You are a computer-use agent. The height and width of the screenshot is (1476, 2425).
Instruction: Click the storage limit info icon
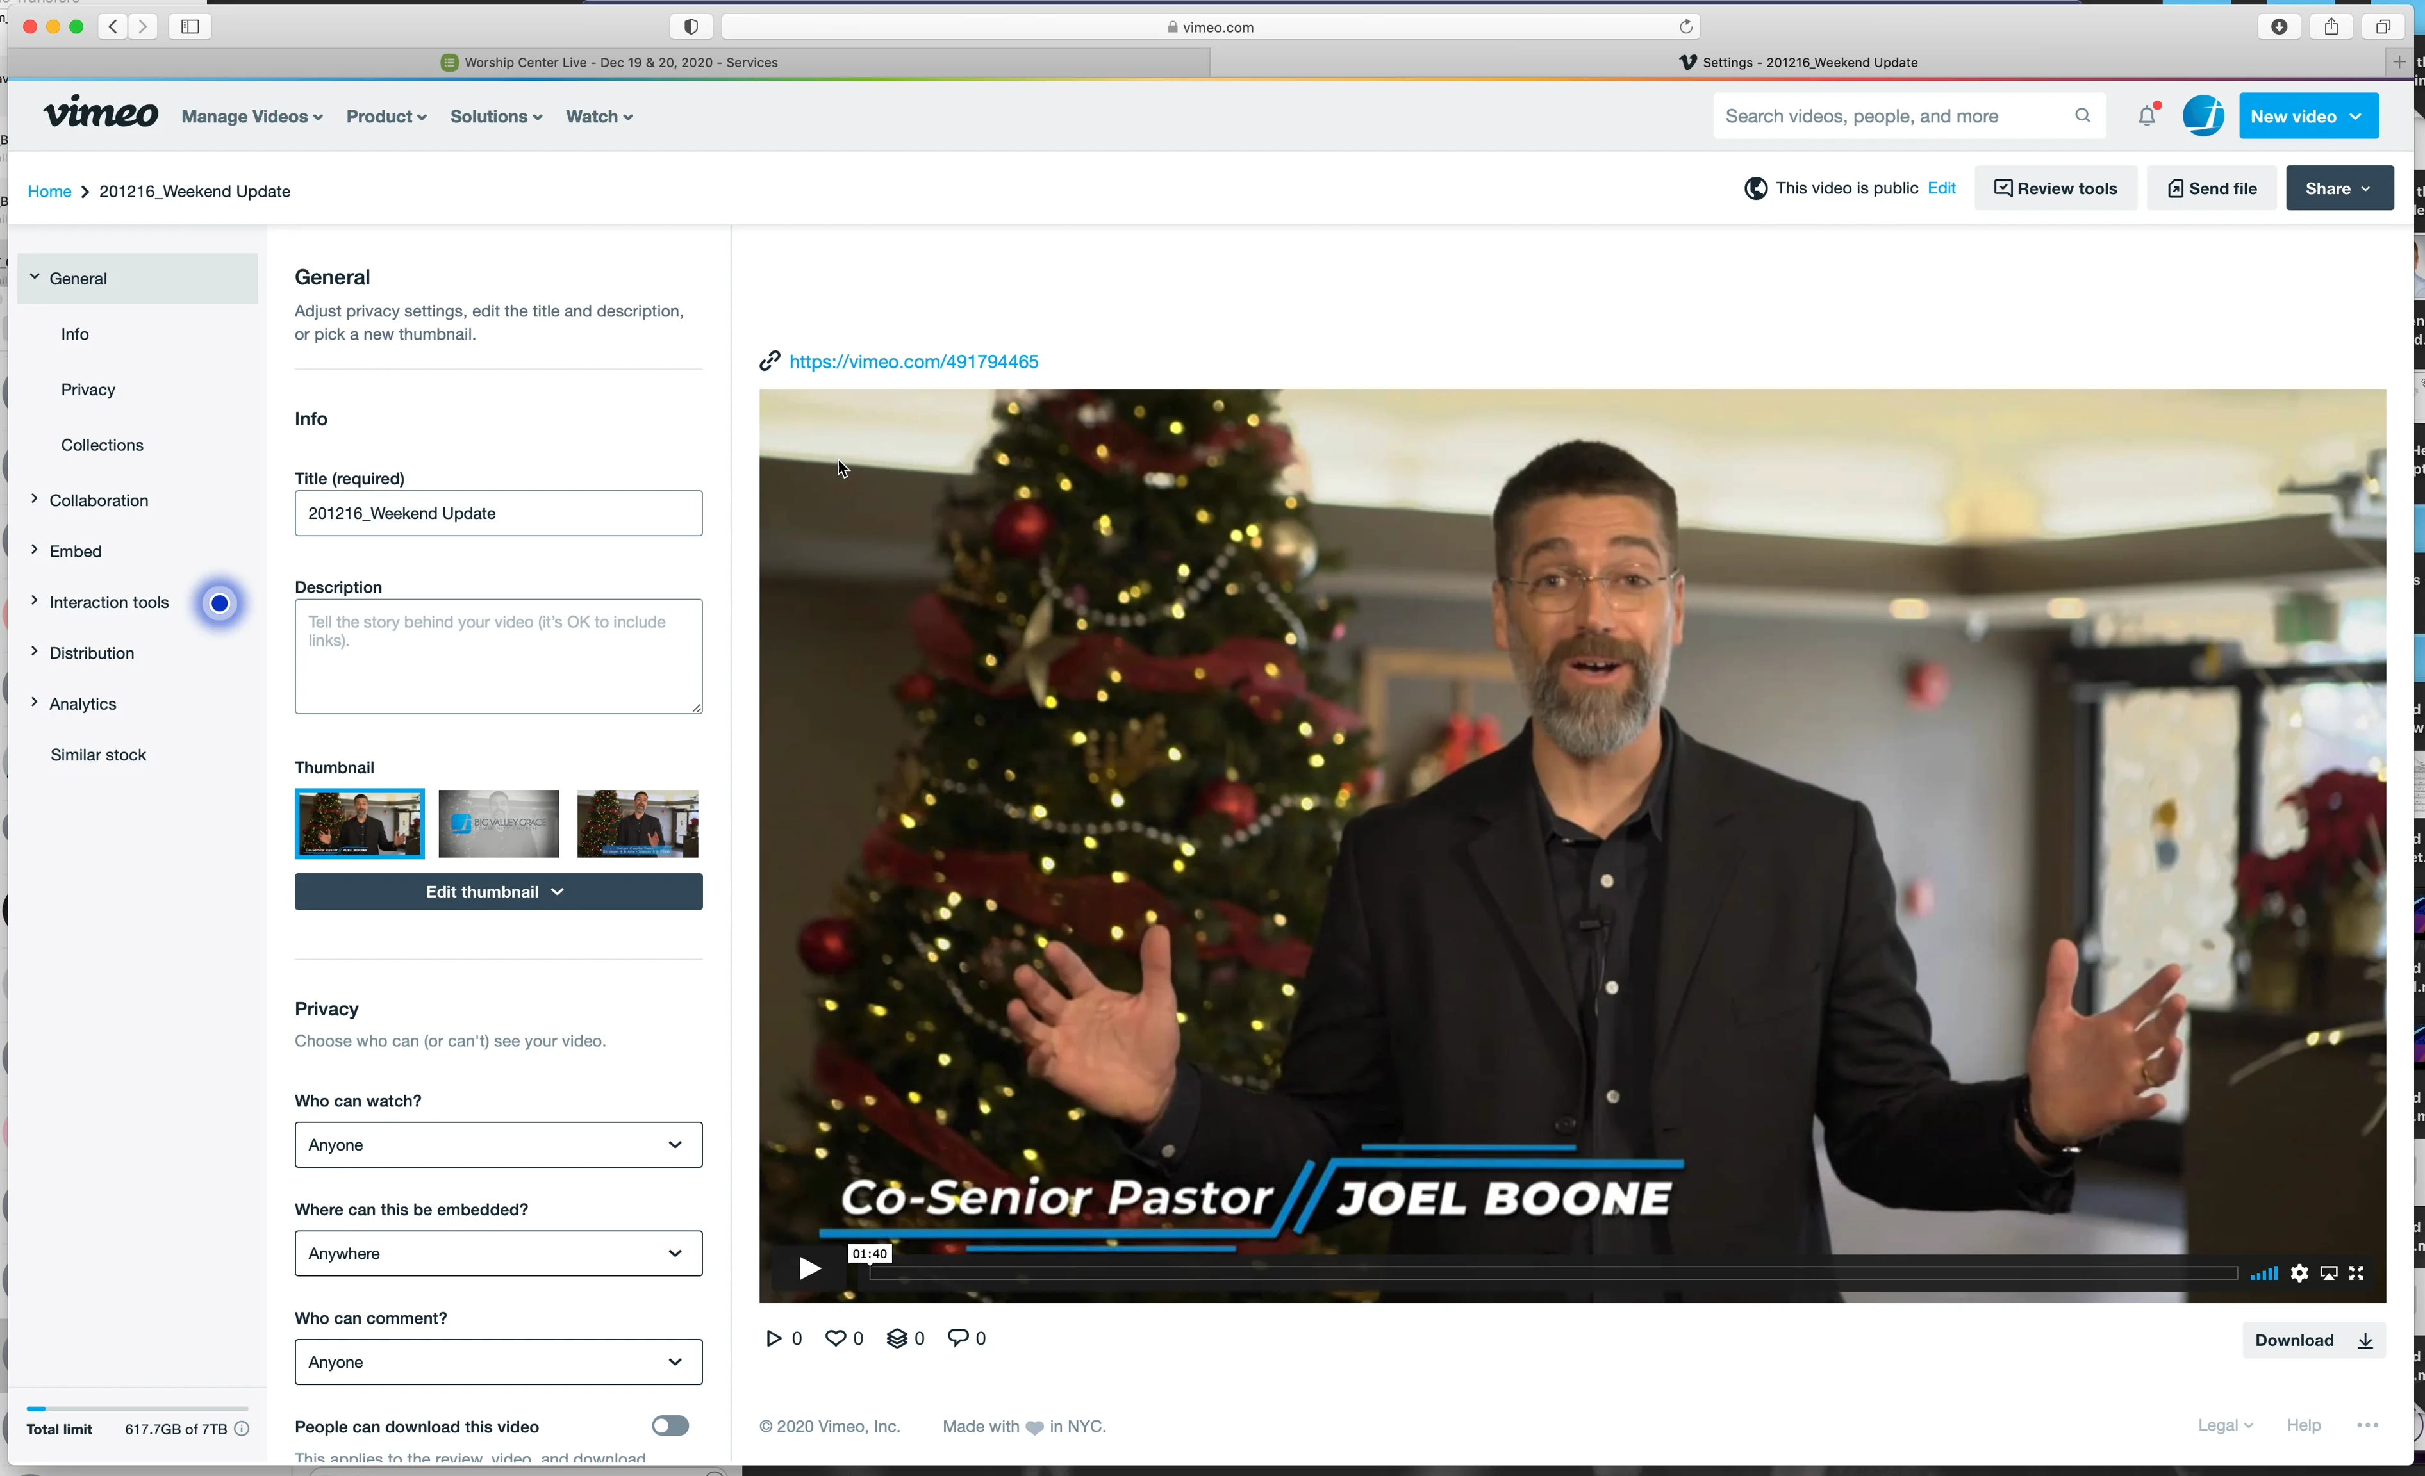point(242,1429)
